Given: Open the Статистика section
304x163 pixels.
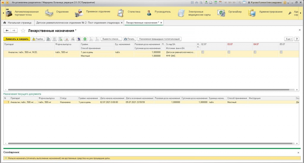Looking at the screenshot, I should (x=129, y=13).
